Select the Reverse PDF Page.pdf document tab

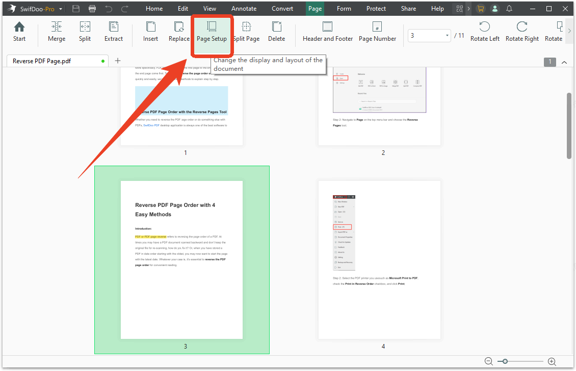(57, 61)
